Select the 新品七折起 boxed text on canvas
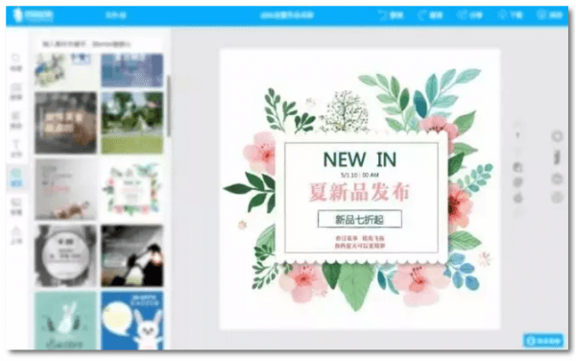This screenshot has width=576, height=361. pos(360,219)
